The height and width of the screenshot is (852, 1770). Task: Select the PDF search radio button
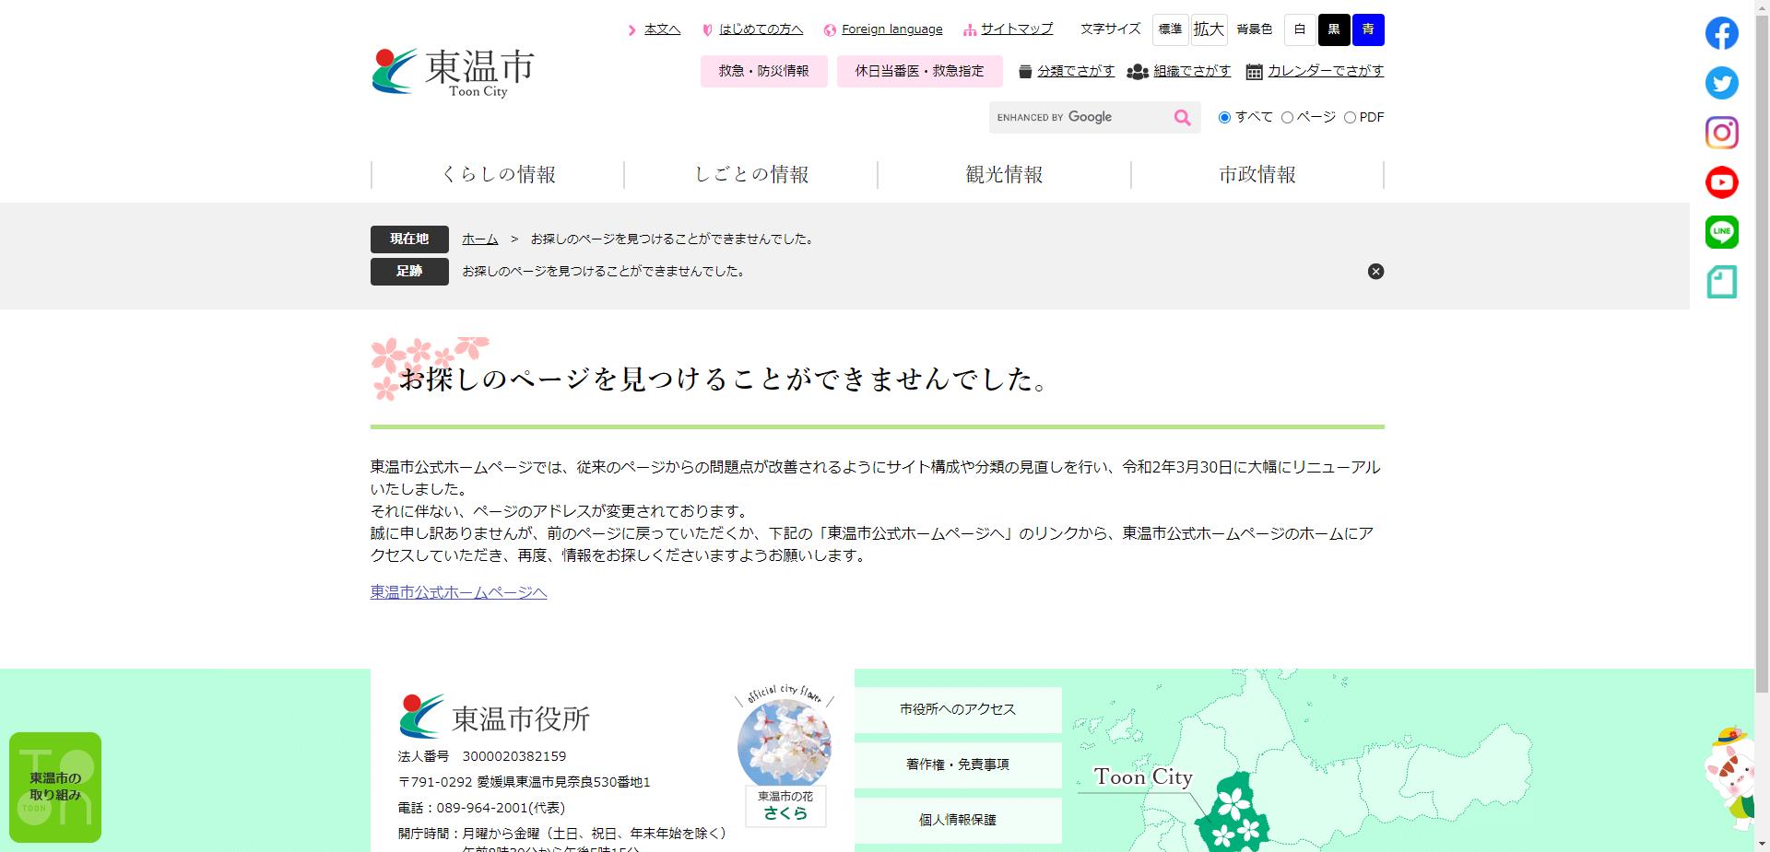[x=1350, y=117]
